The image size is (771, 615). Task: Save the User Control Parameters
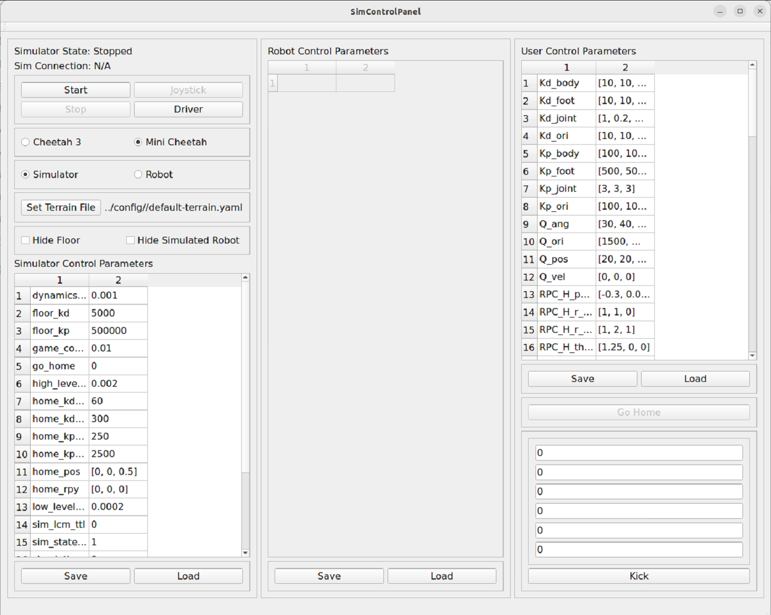click(x=582, y=379)
